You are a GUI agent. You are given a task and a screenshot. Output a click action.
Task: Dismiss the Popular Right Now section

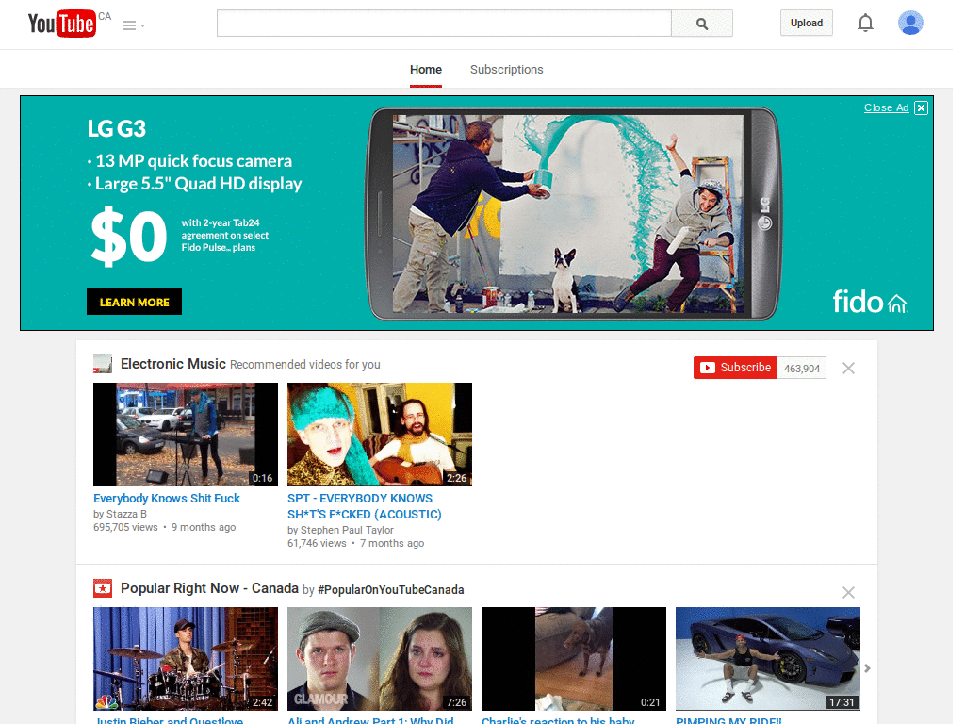coord(848,592)
